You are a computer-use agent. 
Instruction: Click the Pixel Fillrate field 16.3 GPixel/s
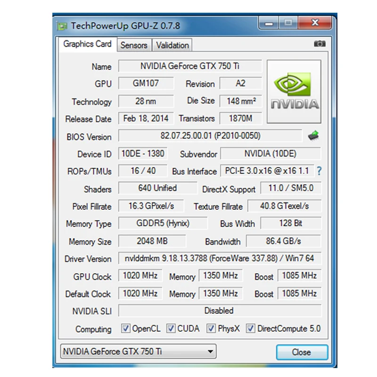point(151,206)
